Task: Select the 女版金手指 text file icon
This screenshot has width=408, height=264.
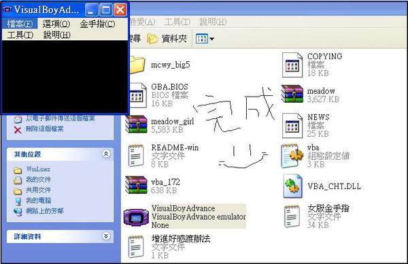Action: tap(292, 216)
